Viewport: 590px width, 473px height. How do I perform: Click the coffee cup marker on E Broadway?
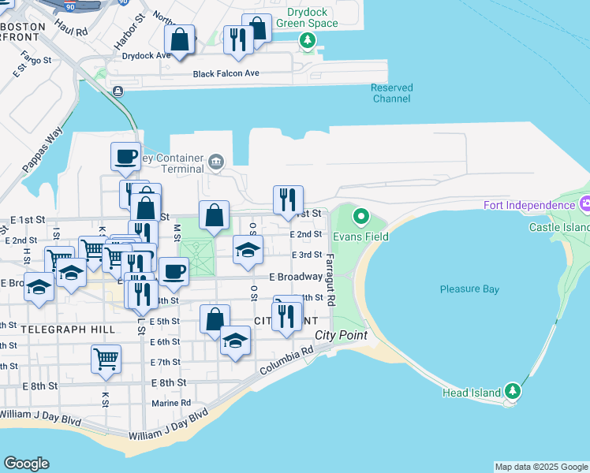coord(174,270)
